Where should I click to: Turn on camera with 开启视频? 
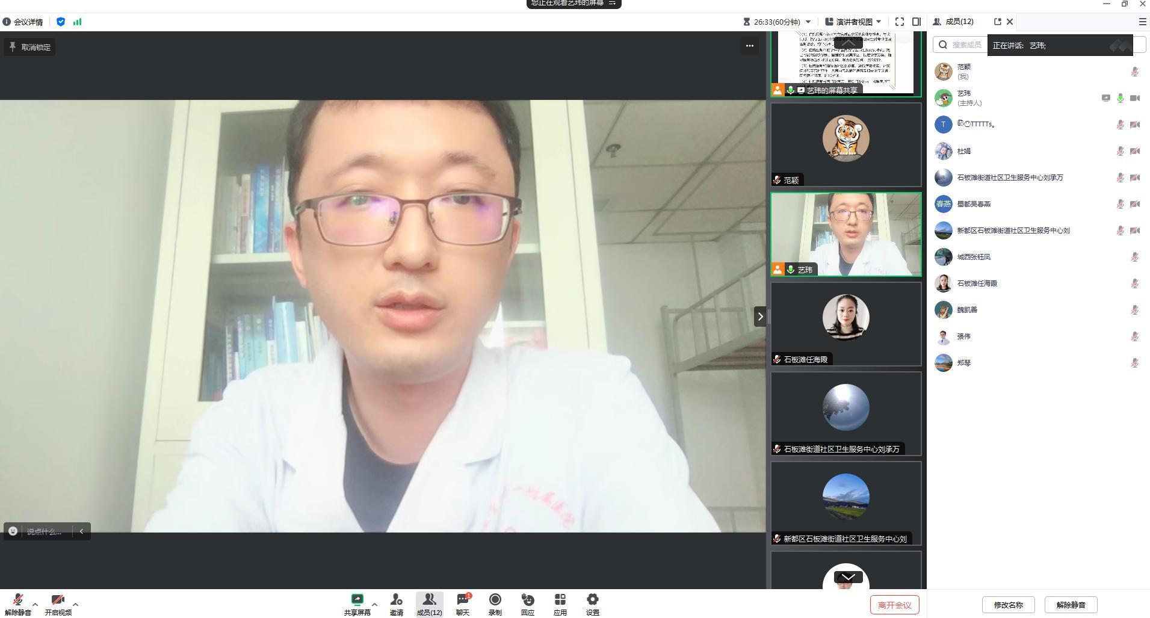(x=58, y=604)
